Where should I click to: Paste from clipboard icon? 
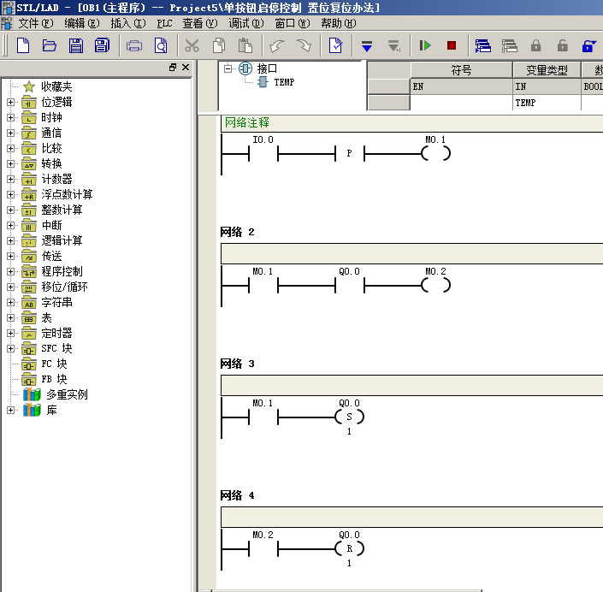(x=245, y=46)
